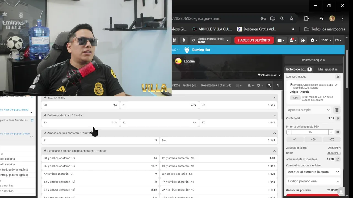Viewport: 353px width, 198px height.
Task: Open the stake amount gear settings
Action: click(x=338, y=132)
